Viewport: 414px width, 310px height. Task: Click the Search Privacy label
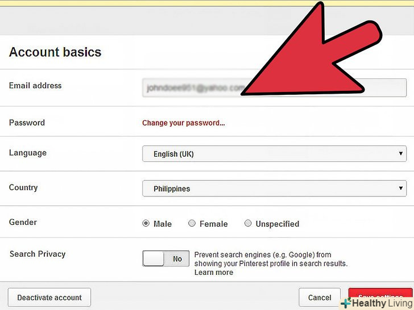[38, 254]
